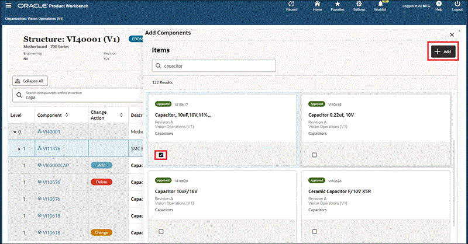
Task: Close the Add Components panel
Action: (x=452, y=35)
